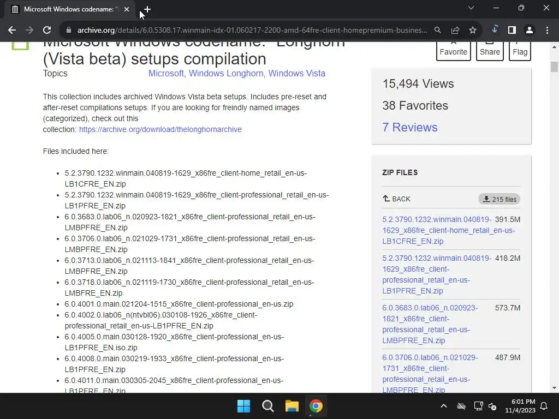Open search magnifier in address bar
The image size is (559, 419).
(437, 31)
